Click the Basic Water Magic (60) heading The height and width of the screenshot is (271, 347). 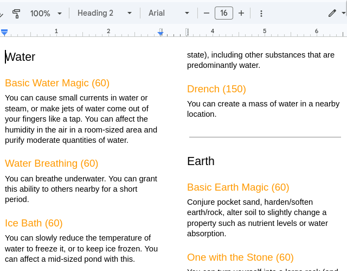[57, 83]
